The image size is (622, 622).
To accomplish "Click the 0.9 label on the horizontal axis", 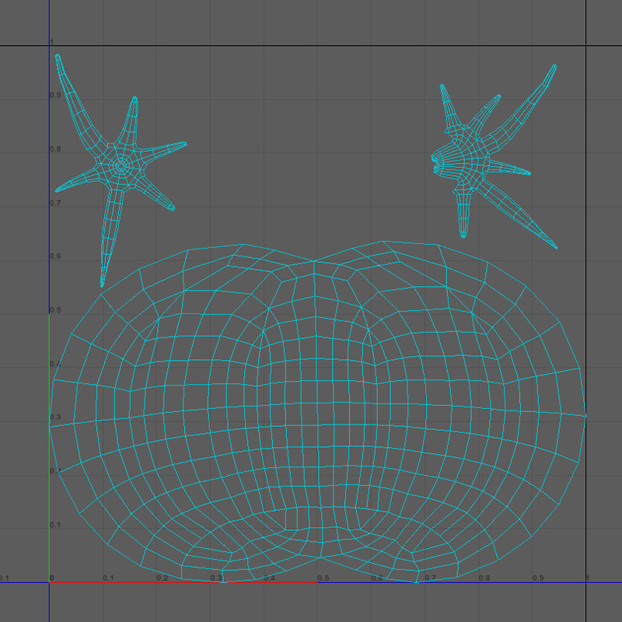I will pos(538,578).
